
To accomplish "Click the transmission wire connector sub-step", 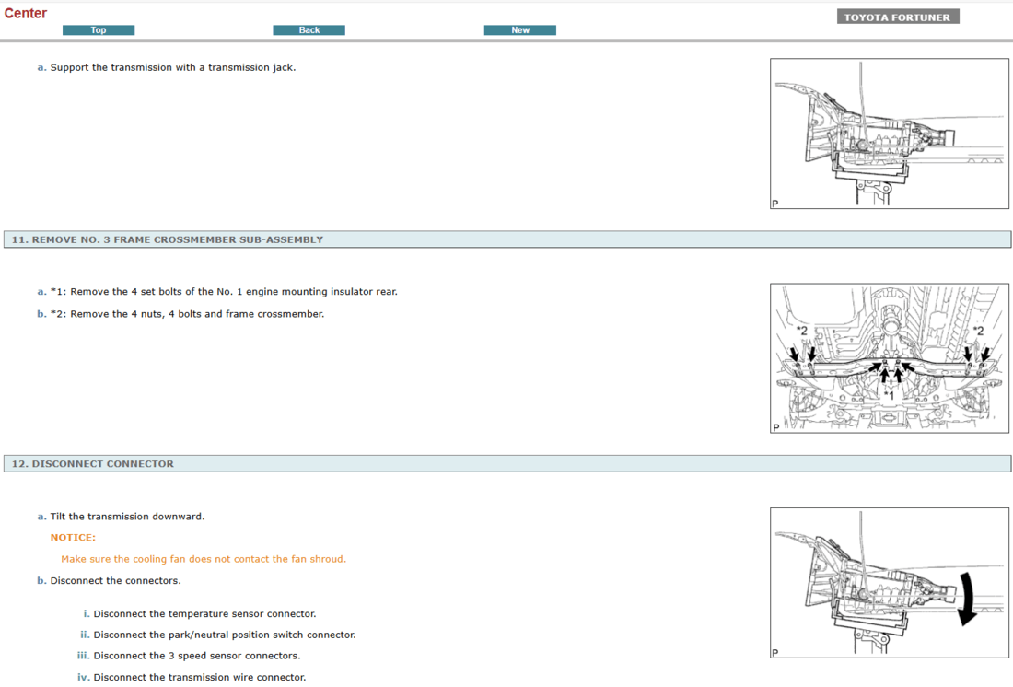I will 200,678.
